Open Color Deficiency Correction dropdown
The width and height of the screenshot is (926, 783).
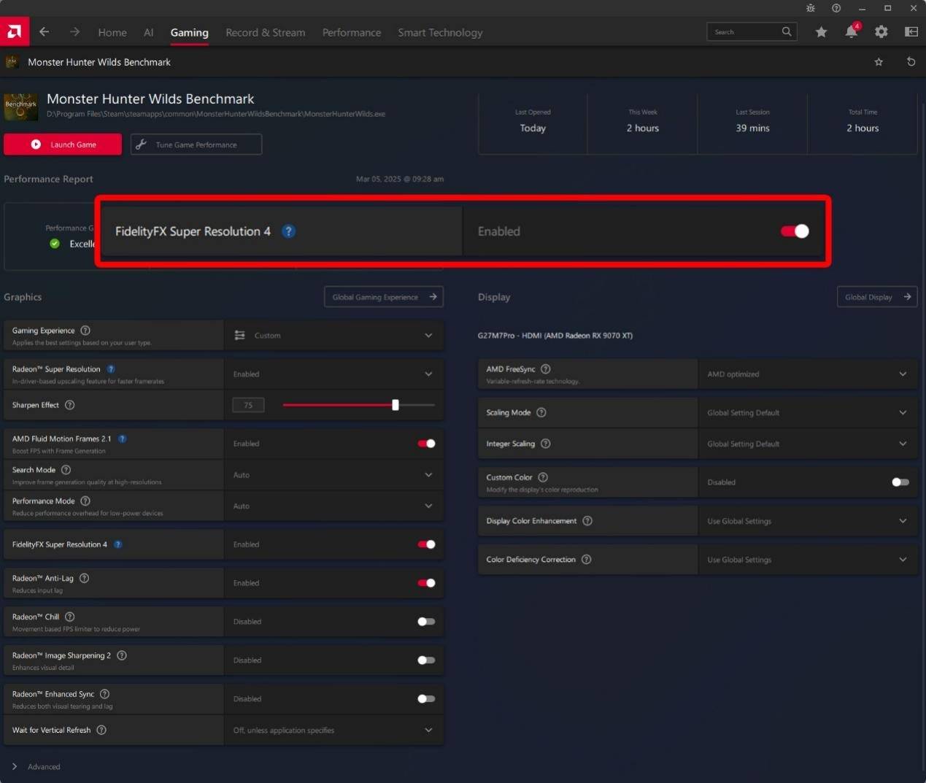[x=808, y=560]
